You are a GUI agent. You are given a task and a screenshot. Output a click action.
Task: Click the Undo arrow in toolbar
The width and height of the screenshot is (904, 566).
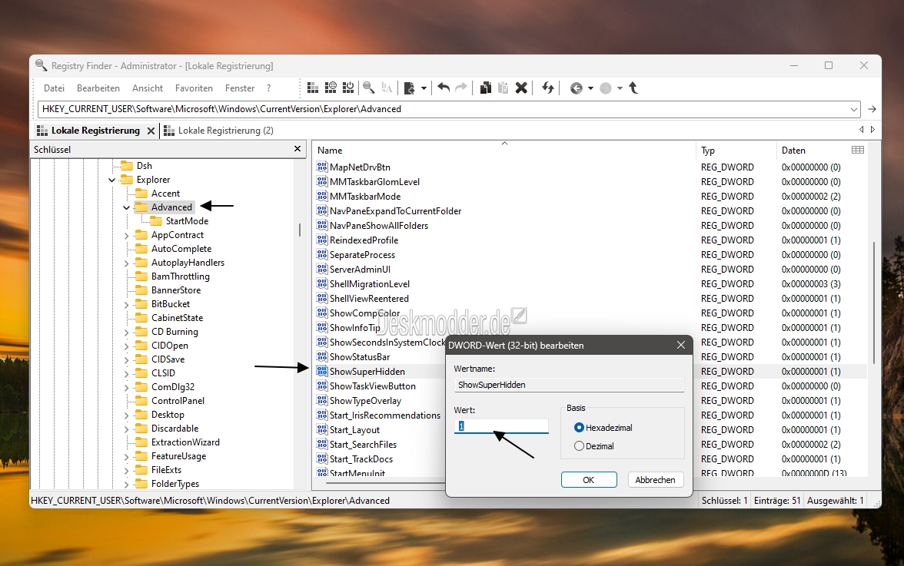444,88
